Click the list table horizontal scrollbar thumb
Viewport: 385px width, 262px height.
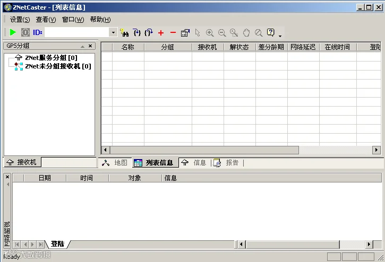coord(204,150)
